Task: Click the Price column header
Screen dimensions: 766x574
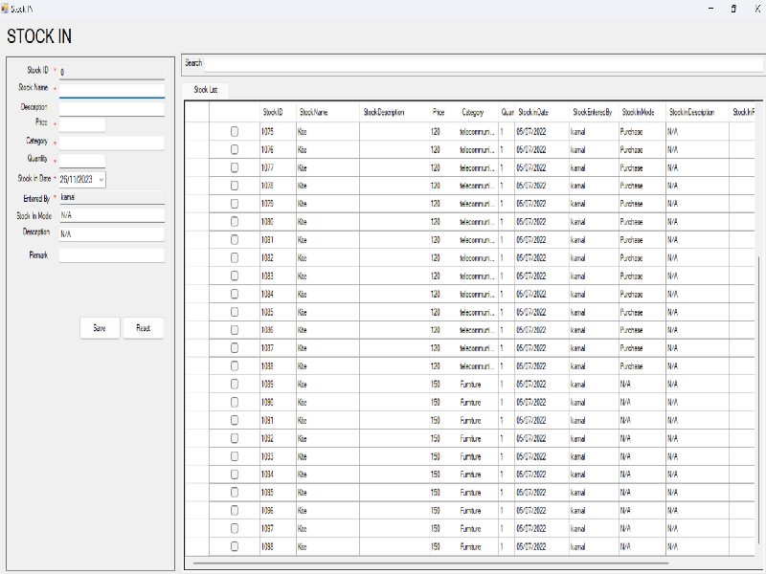Action: coord(439,112)
